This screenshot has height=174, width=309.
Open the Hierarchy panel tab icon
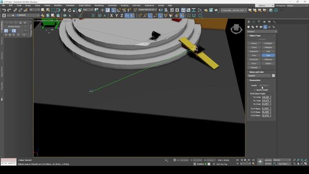pyautogui.click(x=259, y=22)
